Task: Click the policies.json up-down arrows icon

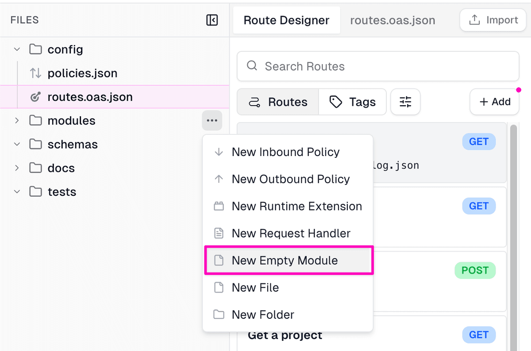Action: [x=35, y=73]
